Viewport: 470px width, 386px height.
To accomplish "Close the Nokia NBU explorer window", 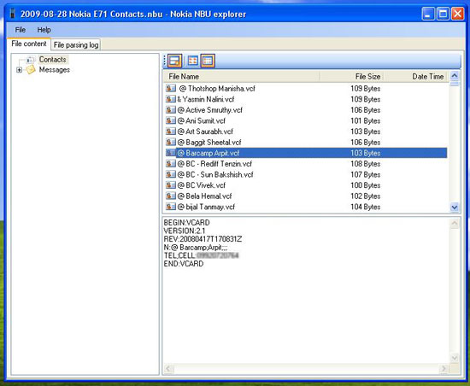I will [x=457, y=14].
